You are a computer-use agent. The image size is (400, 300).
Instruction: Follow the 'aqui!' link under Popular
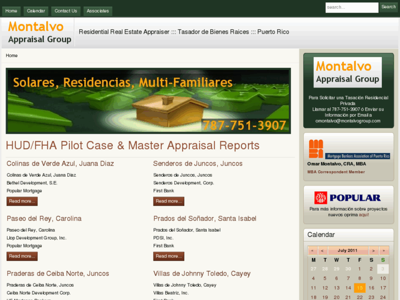(364, 215)
